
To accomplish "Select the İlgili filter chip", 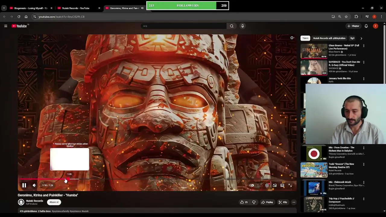I will [352, 38].
